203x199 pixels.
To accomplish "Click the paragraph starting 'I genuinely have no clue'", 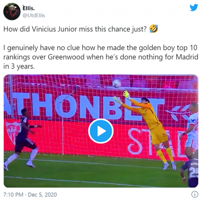I will click(x=101, y=57).
